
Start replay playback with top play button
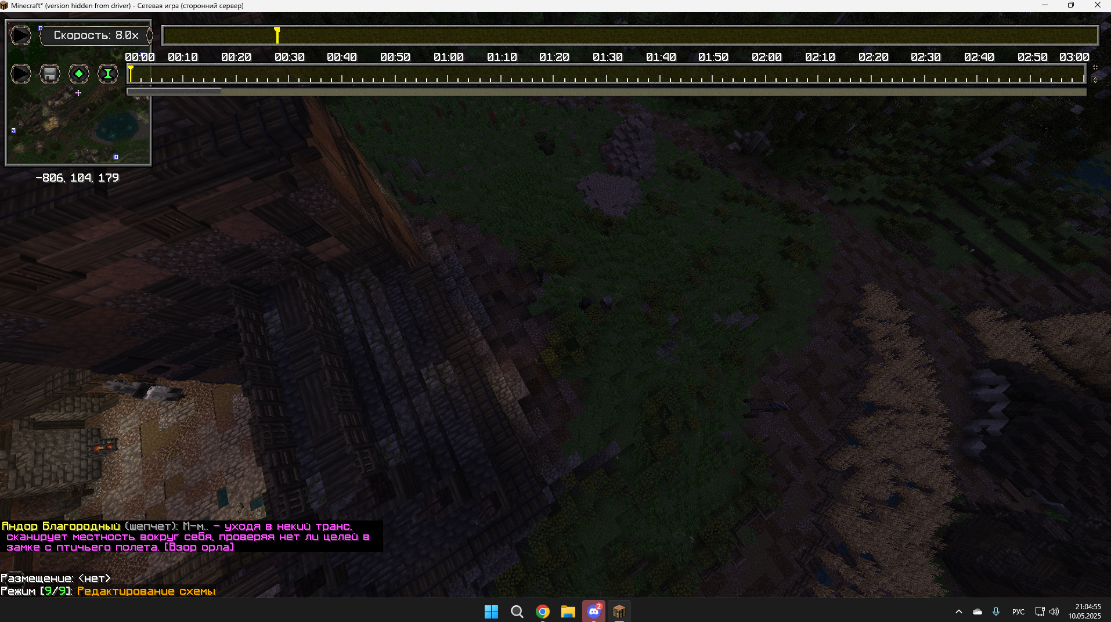pyautogui.click(x=21, y=35)
